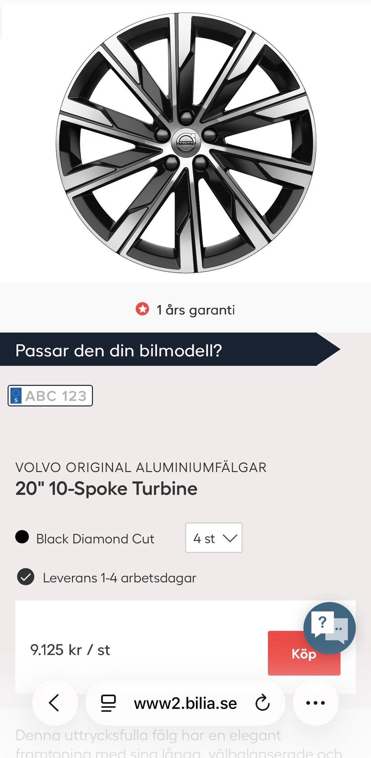This screenshot has height=758, width=371.
Task: Tap the "Black Diamond Cut" label
Action: tap(95, 539)
